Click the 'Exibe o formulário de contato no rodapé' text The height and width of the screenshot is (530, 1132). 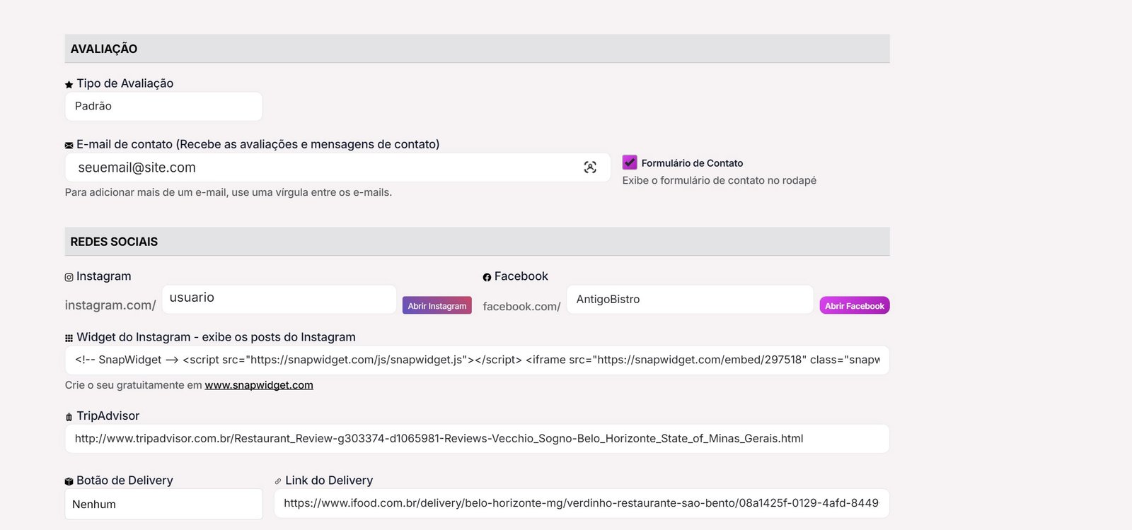coord(719,180)
